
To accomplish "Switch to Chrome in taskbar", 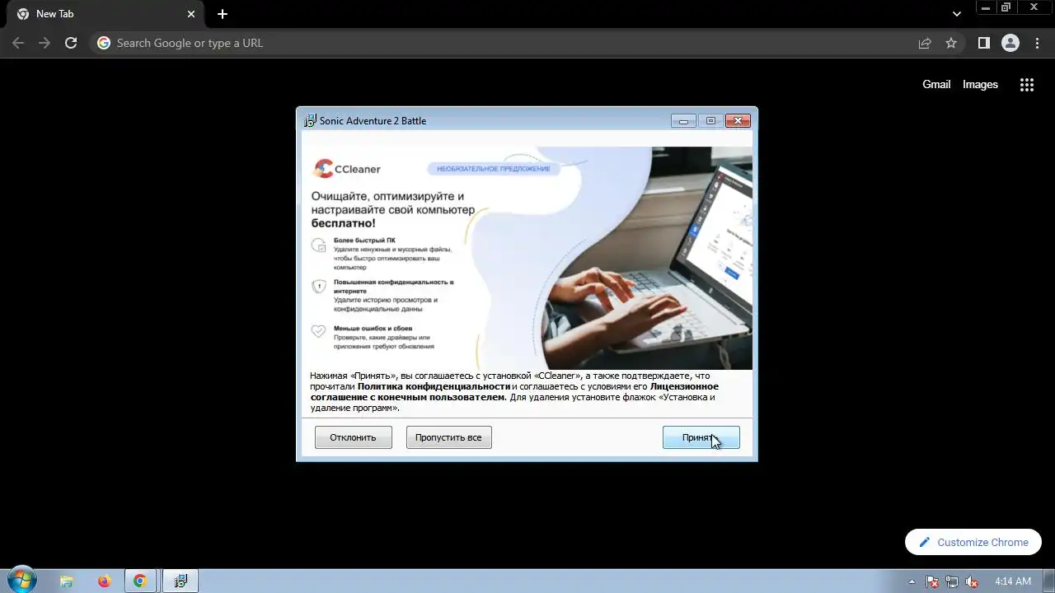I will tap(140, 581).
